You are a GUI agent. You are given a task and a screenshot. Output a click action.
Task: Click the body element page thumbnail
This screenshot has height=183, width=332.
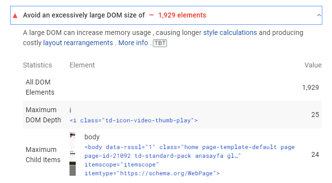coord(73,154)
